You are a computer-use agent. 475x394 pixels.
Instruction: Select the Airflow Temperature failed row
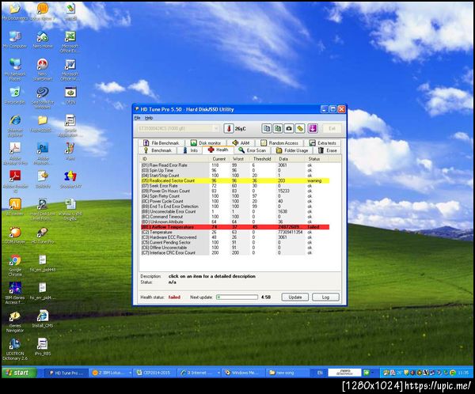pos(235,227)
